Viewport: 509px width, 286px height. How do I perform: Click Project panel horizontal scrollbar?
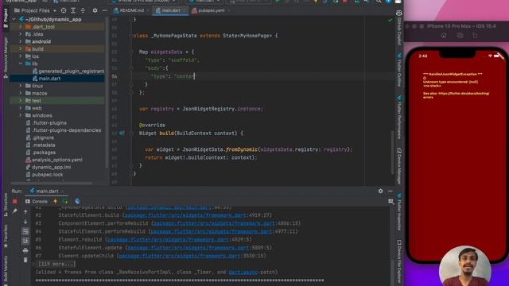[52, 183]
